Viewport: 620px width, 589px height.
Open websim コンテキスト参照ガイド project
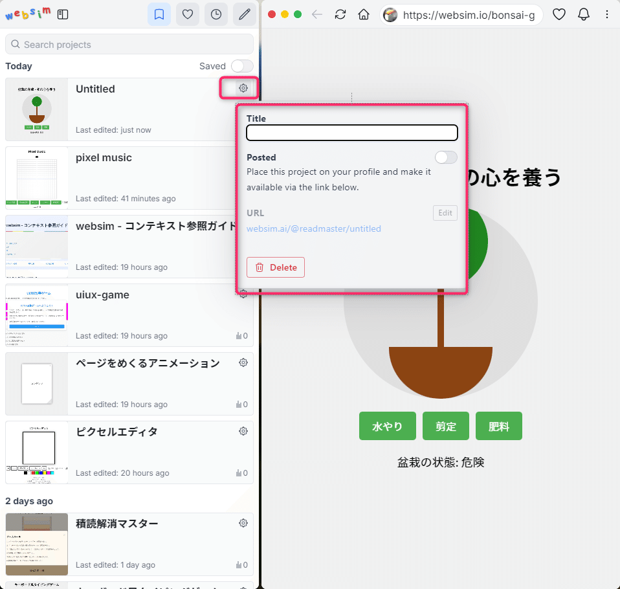pyautogui.click(x=155, y=227)
